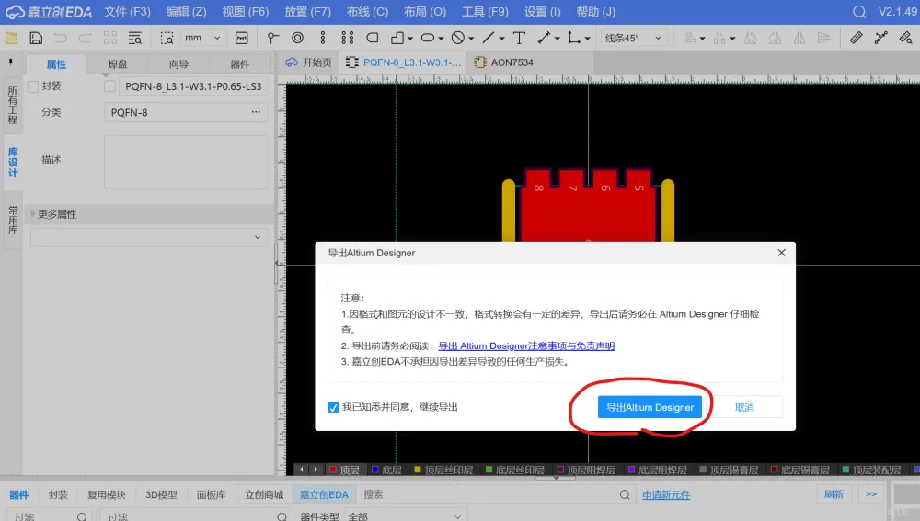920x521 pixels.
Task: Click the ruler measure tool icon
Action: [857, 38]
